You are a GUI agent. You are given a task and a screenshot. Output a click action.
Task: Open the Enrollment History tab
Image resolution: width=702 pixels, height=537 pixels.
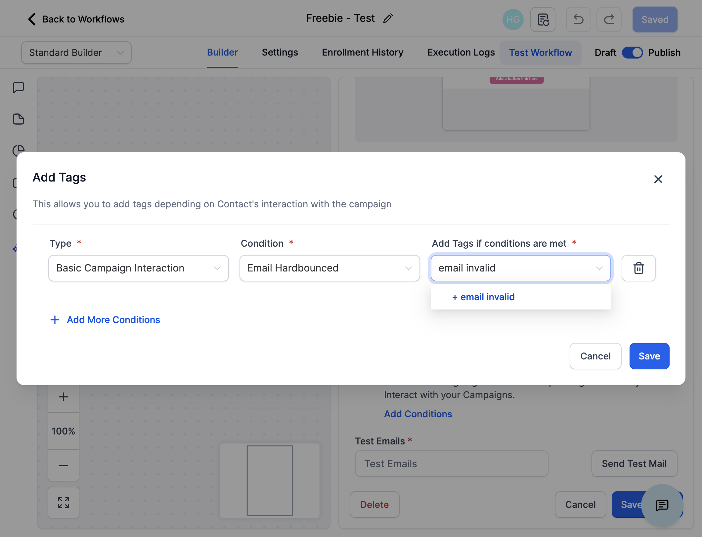pos(363,53)
